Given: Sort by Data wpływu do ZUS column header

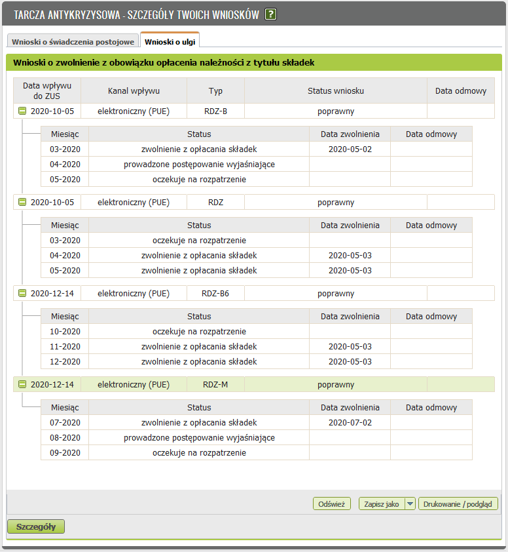Looking at the screenshot, I should (47, 91).
